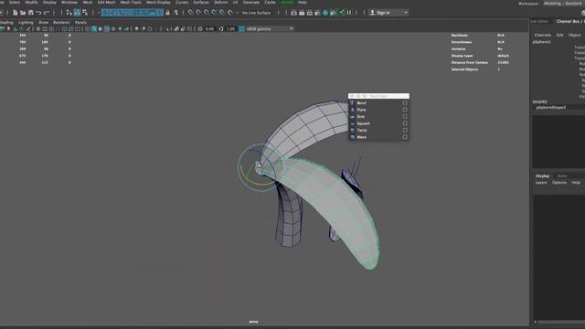Open a scene via the folder icon
Viewport: 585px width, 329px height.
tap(23, 13)
